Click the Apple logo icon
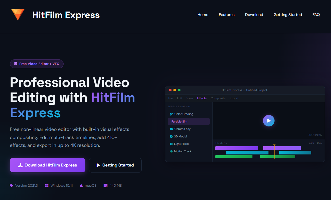 click(x=81, y=185)
